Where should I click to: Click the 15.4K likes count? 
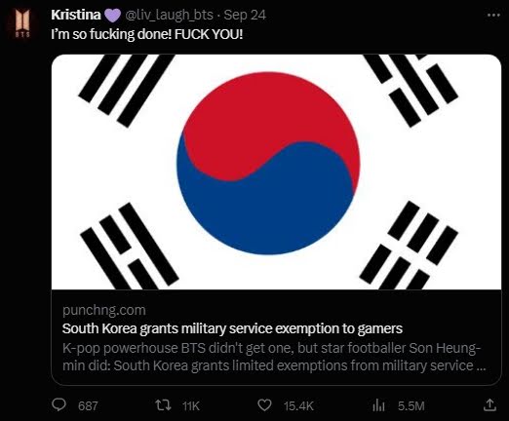point(298,406)
